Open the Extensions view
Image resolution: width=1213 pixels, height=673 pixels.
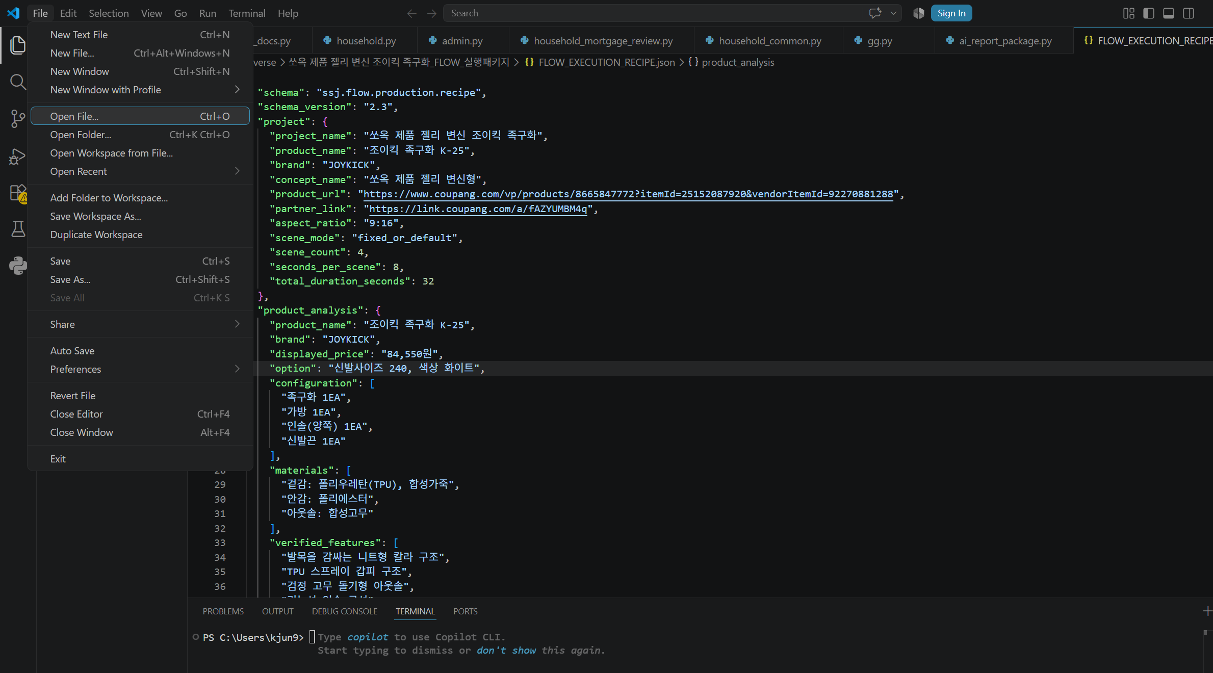click(x=18, y=193)
